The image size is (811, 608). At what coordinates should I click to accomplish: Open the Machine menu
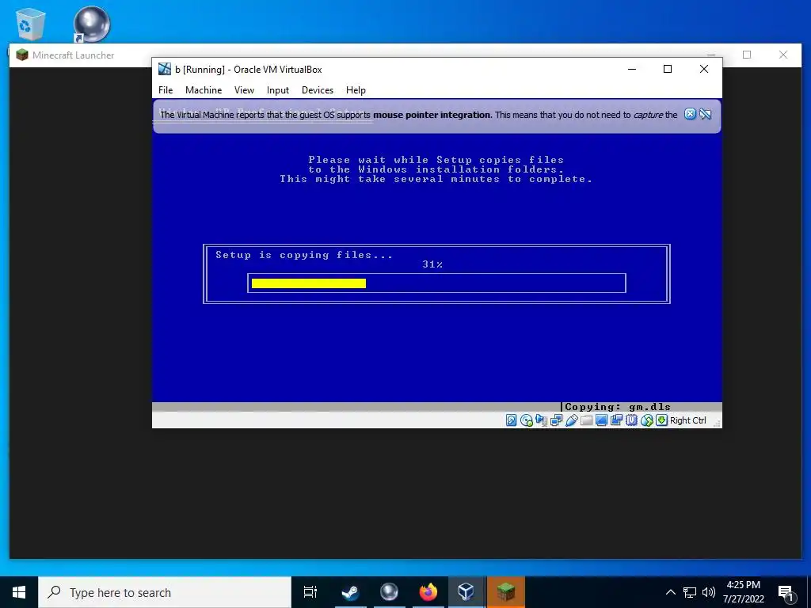click(204, 90)
